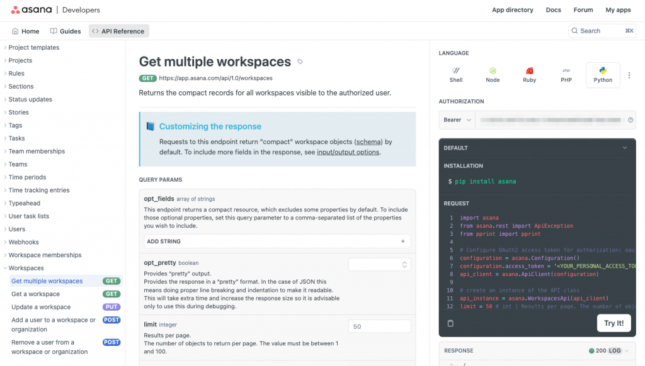Click the tag icon beside the page title
The width and height of the screenshot is (645, 366).
point(300,62)
